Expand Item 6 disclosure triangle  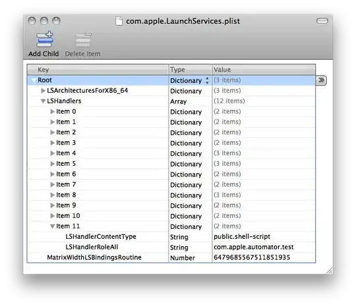(52, 174)
